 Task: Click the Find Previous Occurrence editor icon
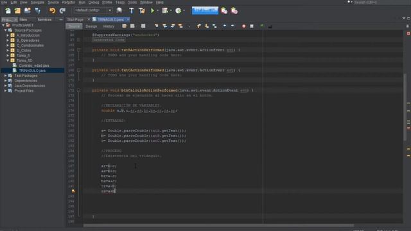click(x=164, y=26)
